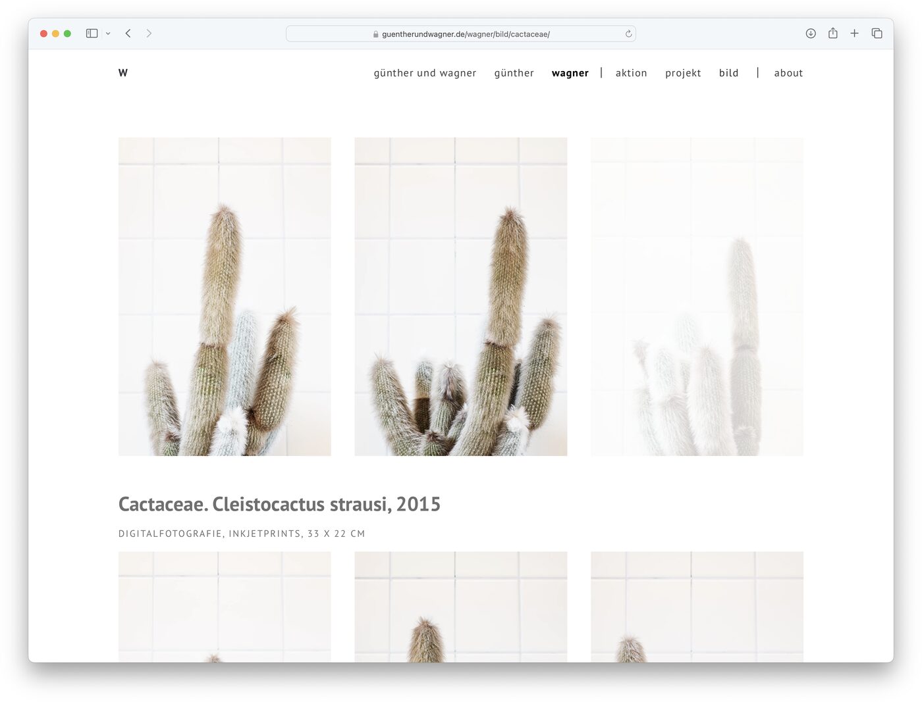Reload the page with the refresh icon
This screenshot has height=702, width=922.
pyautogui.click(x=628, y=34)
